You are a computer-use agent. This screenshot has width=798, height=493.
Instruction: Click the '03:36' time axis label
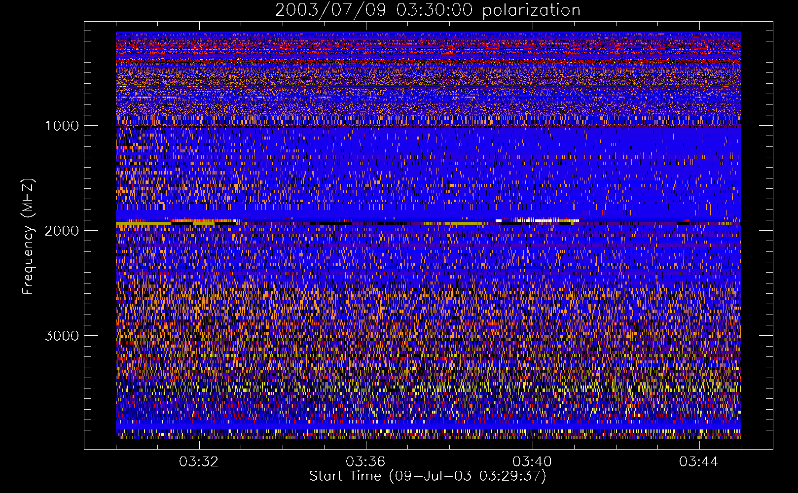(365, 462)
